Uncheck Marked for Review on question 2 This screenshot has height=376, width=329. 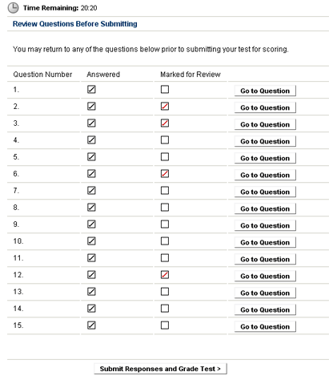click(x=165, y=107)
